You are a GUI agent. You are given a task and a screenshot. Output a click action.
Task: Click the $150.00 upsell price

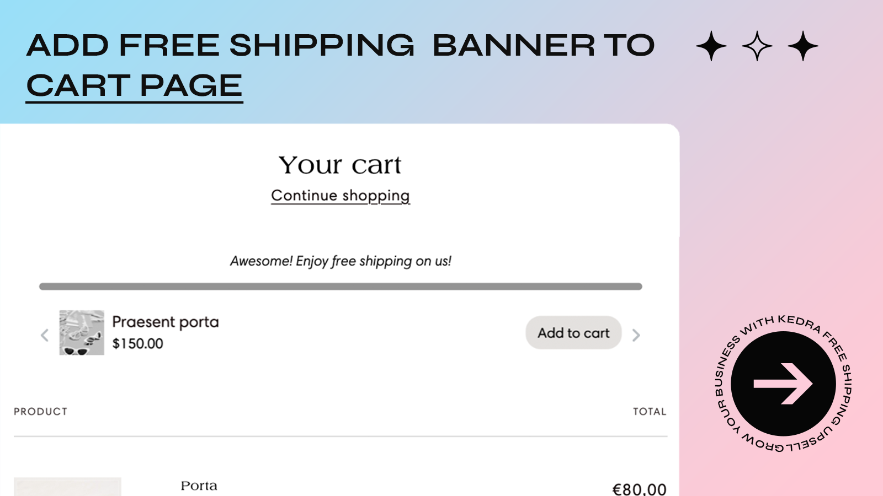coord(138,343)
